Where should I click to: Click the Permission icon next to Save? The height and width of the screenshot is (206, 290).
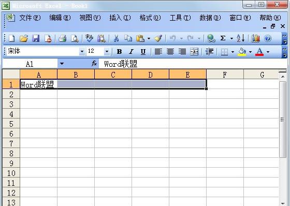[x=48, y=38]
